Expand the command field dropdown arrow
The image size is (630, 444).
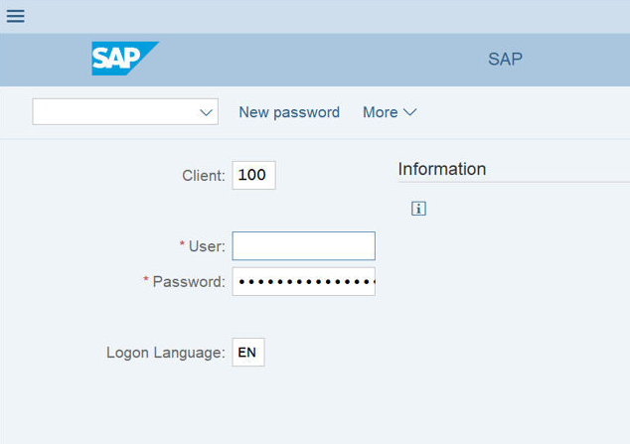(x=207, y=112)
